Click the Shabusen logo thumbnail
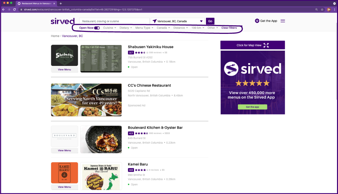Image resolution: width=338 pixels, height=194 pixels. [x=64, y=56]
